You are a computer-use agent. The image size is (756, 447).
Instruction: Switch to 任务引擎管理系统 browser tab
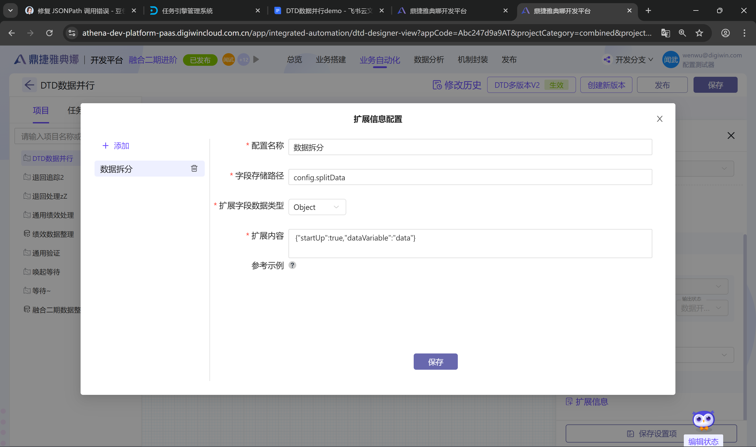(205, 11)
